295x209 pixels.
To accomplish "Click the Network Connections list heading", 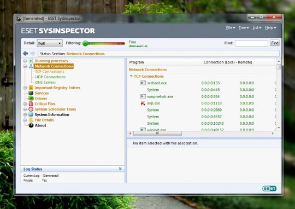I will 147,69.
